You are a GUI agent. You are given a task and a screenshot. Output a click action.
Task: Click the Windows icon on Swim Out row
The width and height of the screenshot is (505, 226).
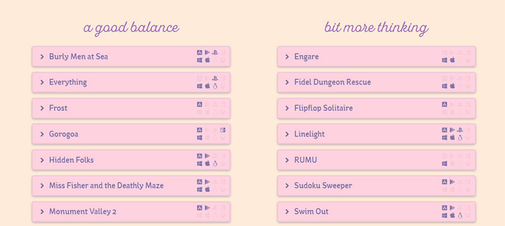pyautogui.click(x=444, y=215)
